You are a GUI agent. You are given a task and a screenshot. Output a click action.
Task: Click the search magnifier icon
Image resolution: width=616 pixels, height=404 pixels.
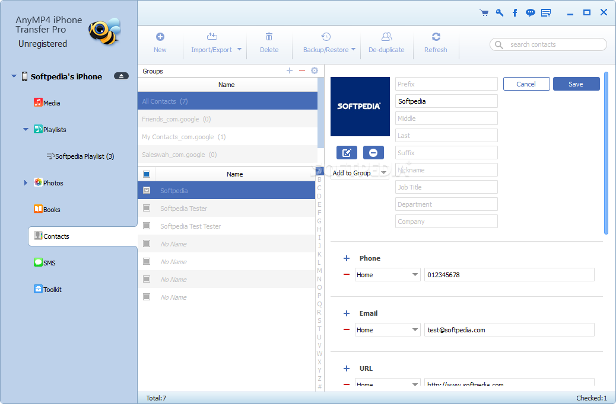[499, 44]
